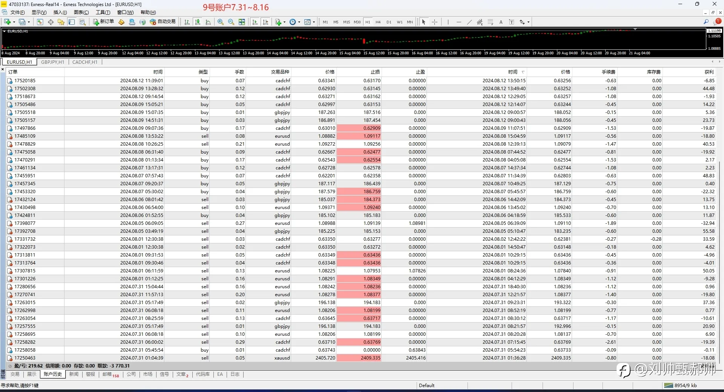Open the 插入(I) menu
724x392 pixels.
[x=60, y=12]
